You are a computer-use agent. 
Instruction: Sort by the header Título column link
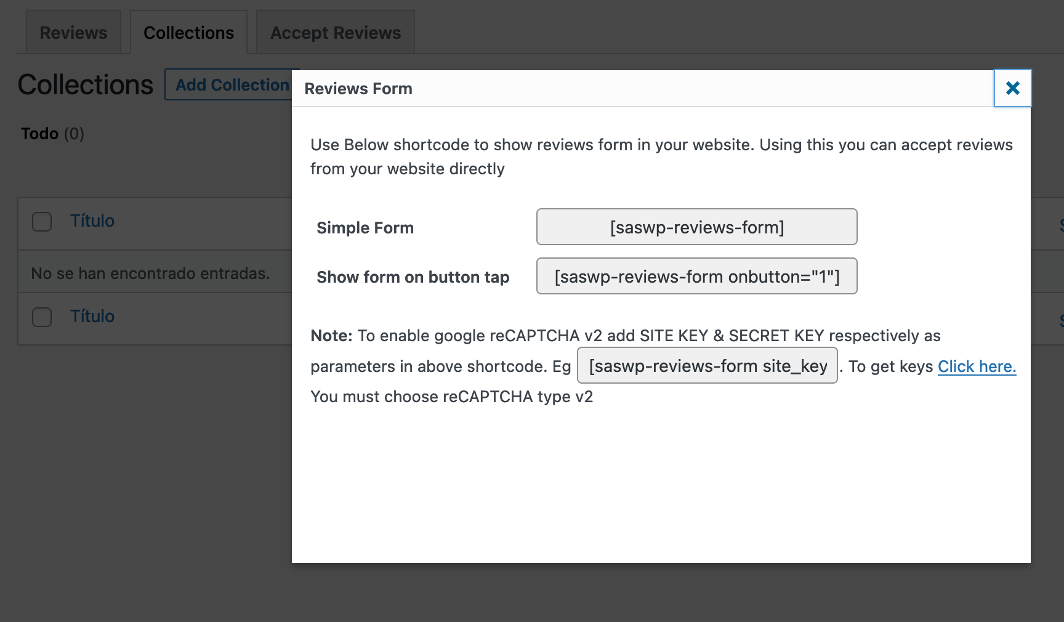92,220
